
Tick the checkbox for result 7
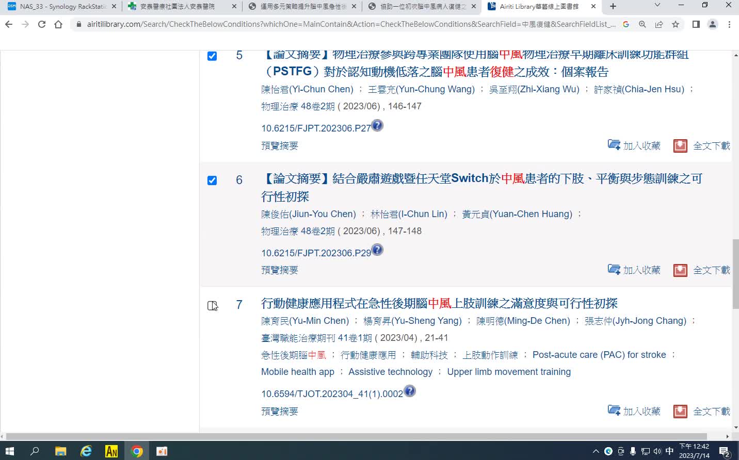pos(212,305)
